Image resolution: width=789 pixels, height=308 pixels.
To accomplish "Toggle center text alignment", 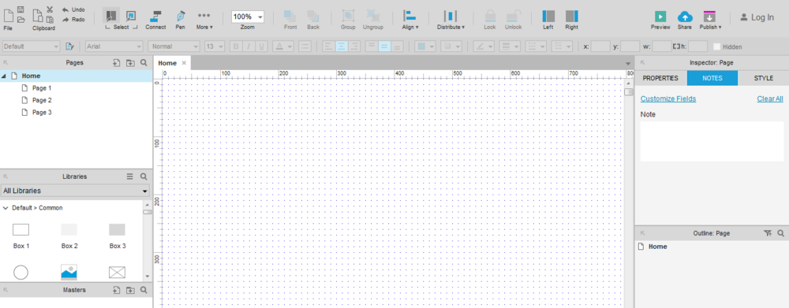I will pos(342,46).
